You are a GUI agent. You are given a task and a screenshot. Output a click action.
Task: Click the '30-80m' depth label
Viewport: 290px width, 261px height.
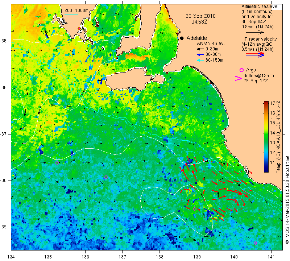pos(213,54)
